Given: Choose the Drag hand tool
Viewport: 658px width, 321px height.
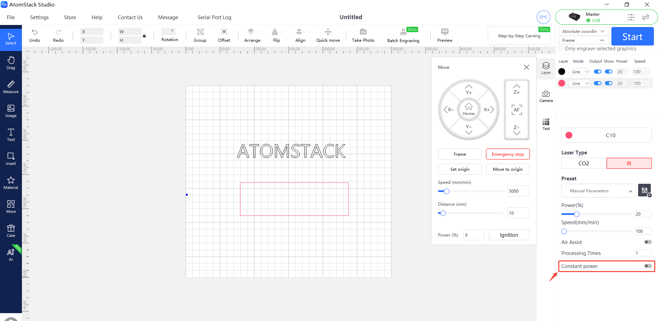Looking at the screenshot, I should [x=11, y=63].
